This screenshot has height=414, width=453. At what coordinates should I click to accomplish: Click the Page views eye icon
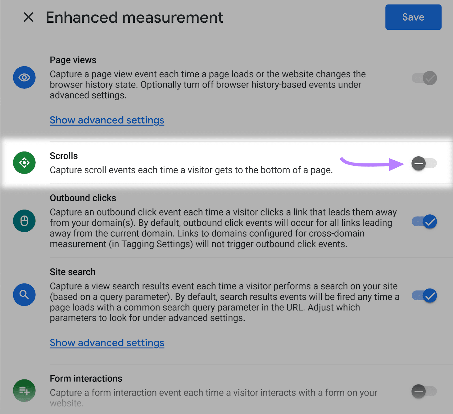tap(24, 77)
